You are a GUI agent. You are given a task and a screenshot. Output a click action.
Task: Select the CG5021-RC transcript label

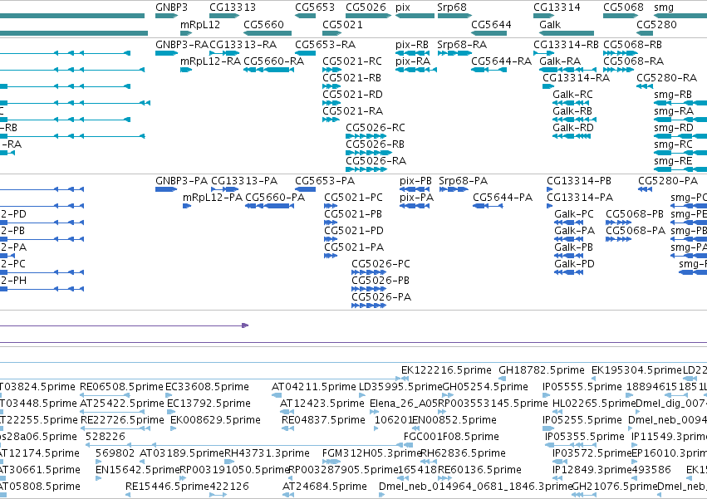(x=352, y=61)
